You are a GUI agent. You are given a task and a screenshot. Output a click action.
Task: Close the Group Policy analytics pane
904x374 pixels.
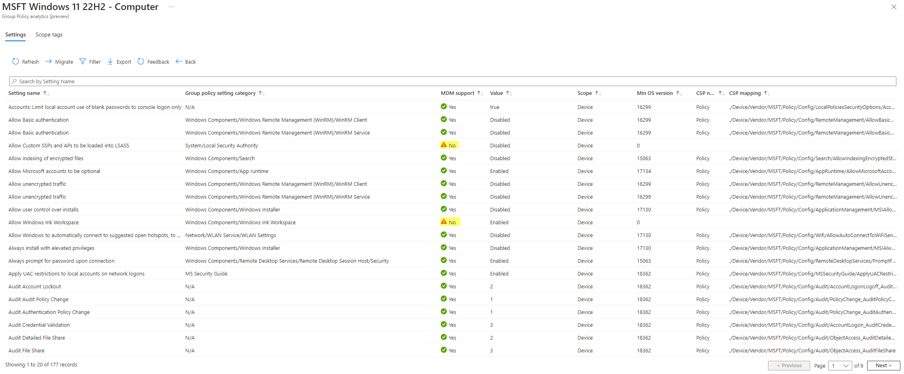tap(894, 7)
